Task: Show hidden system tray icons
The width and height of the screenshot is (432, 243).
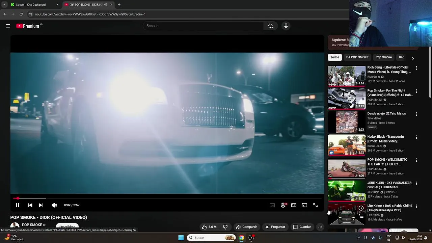Action: 358,238
